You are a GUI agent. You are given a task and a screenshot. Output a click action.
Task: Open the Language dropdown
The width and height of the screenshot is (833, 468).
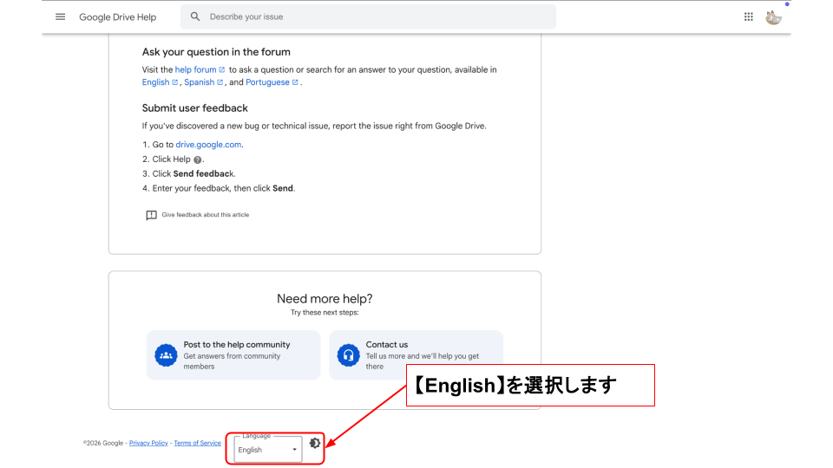point(267,450)
